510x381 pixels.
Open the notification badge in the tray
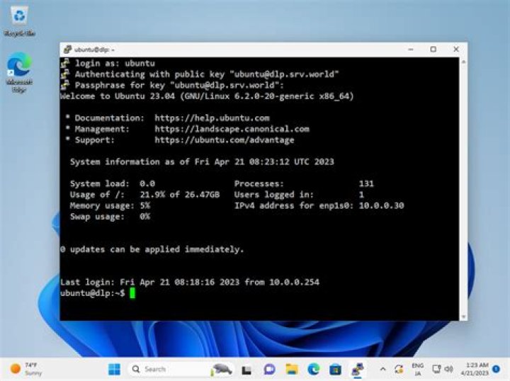(496, 369)
